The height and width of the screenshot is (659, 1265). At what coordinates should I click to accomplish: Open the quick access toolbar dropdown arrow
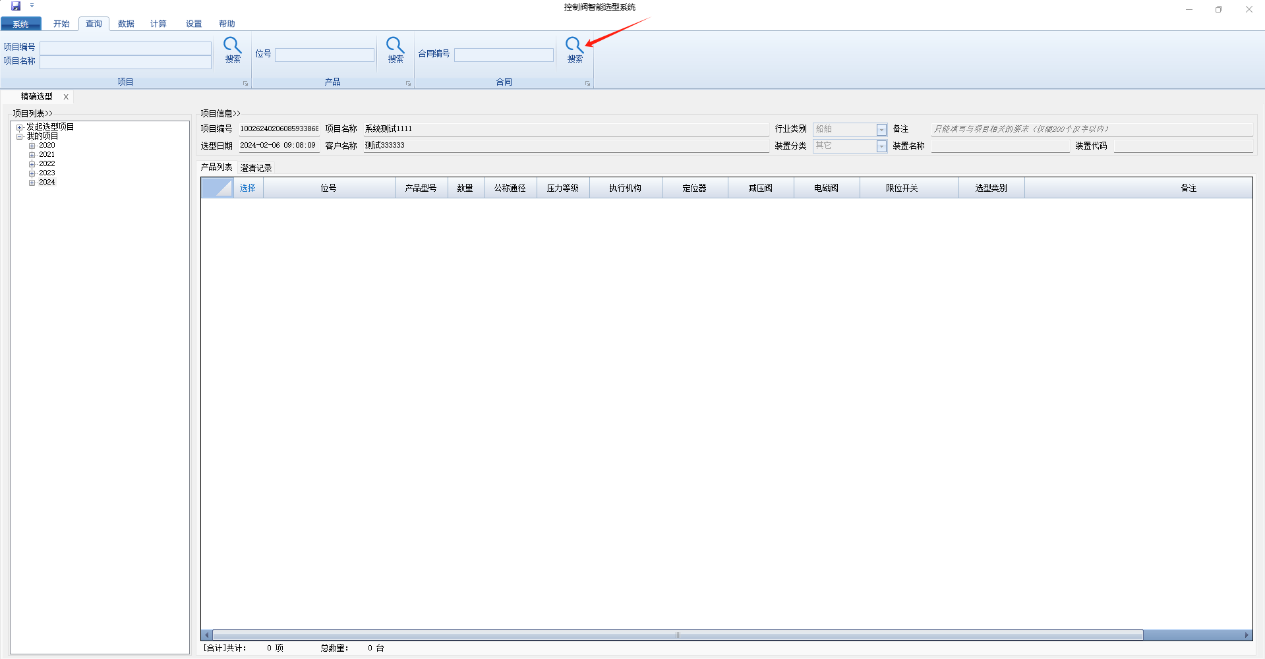coord(32,6)
